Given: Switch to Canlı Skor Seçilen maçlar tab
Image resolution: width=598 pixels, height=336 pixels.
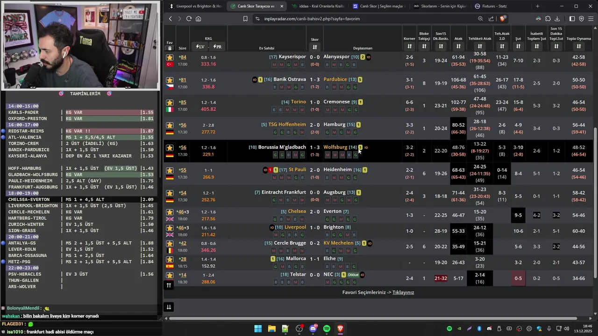Looking at the screenshot, I should 379,6.
